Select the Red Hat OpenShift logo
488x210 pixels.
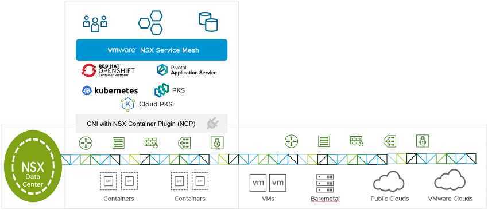click(108, 70)
